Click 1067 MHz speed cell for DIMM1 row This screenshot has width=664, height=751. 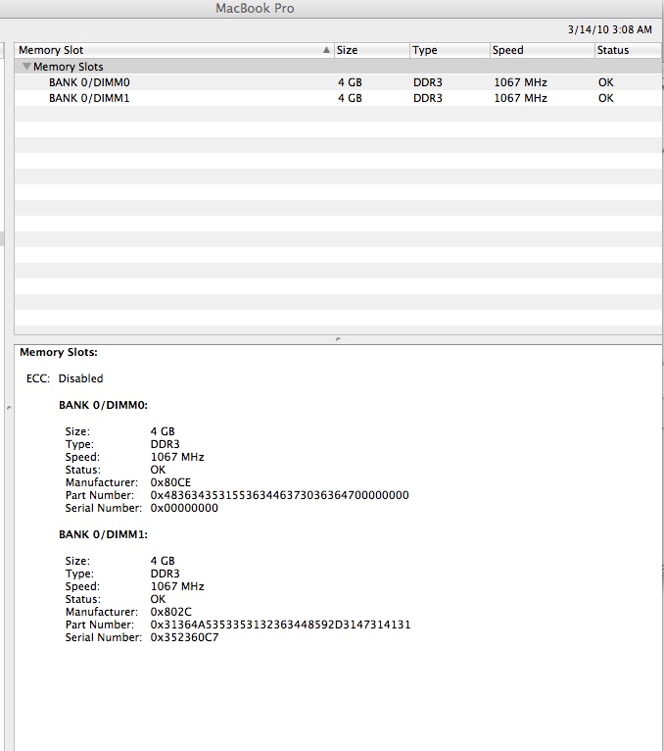tap(520, 98)
